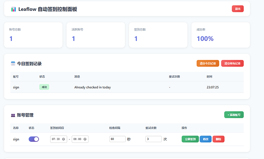Select the 100% success rate card
The image size is (264, 159).
pyautogui.click(x=220, y=35)
